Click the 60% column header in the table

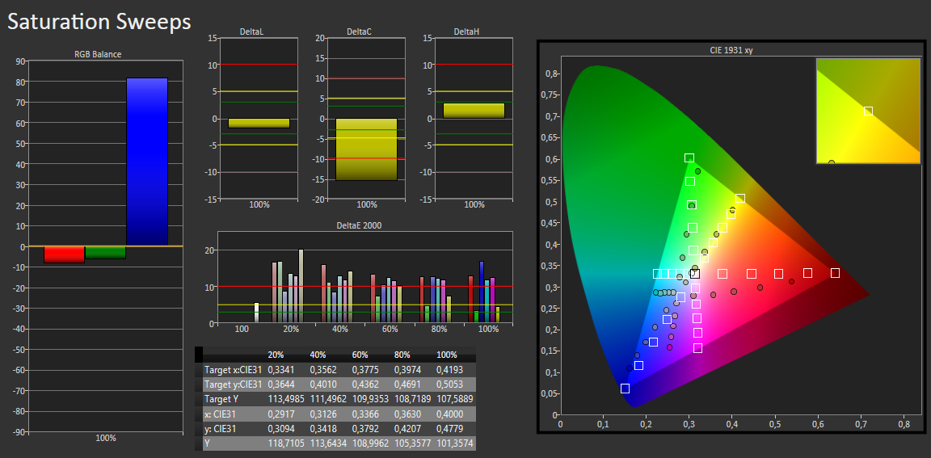(x=360, y=355)
